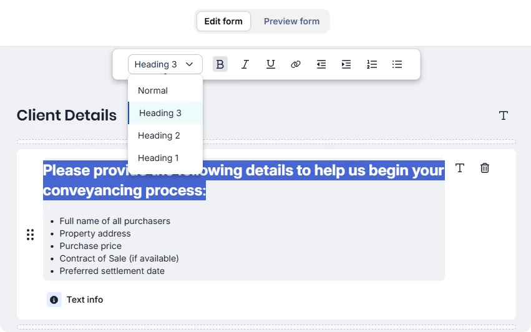The image size is (531, 332).
Task: Click 'Contract of Sale (if available)' bullet
Action: (x=119, y=258)
